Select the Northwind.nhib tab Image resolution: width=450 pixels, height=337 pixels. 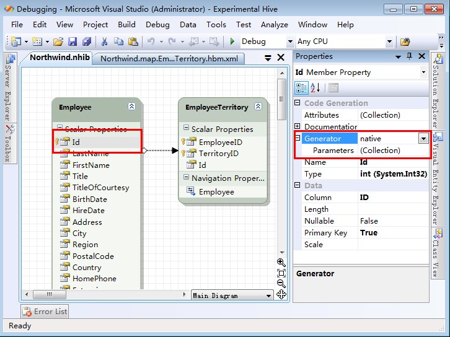click(60, 58)
